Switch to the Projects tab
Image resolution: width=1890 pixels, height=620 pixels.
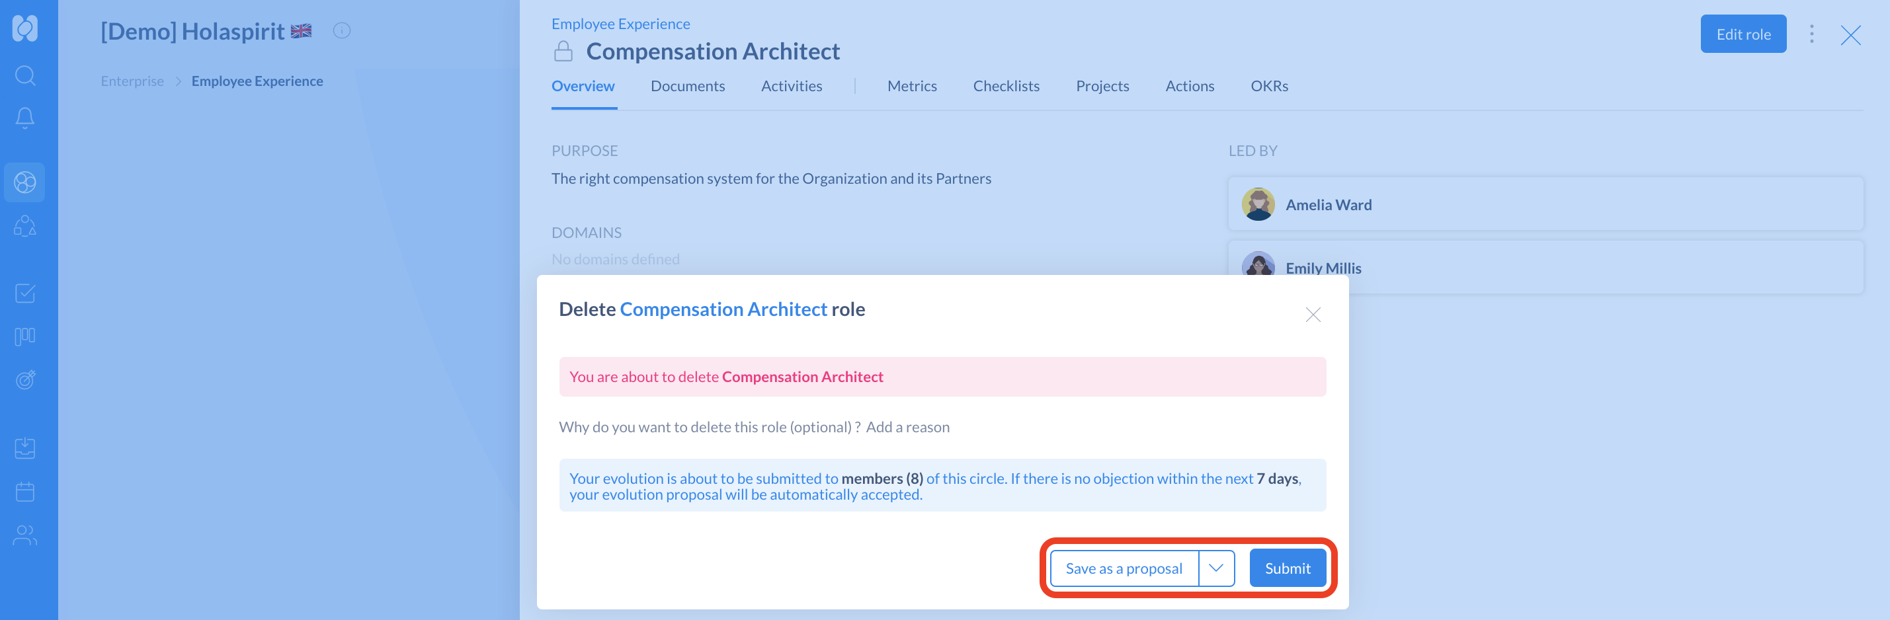pos(1102,86)
